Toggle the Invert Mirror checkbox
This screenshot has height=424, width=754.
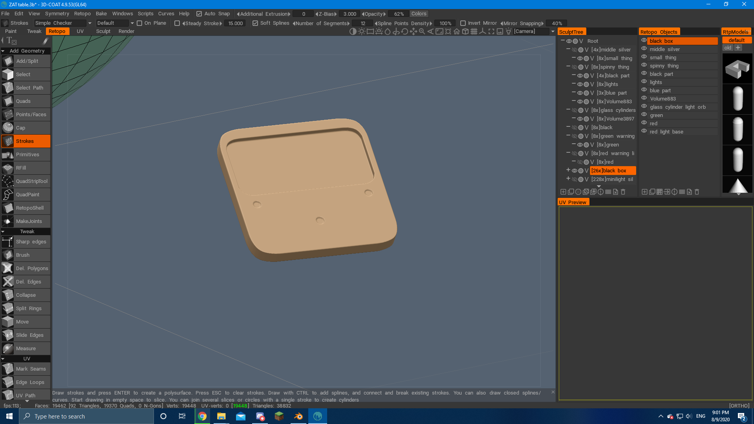click(x=463, y=23)
